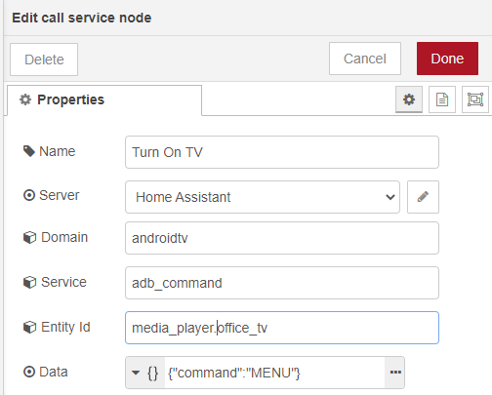
Task: Click the Data field with command MENU
Action: coord(274,373)
